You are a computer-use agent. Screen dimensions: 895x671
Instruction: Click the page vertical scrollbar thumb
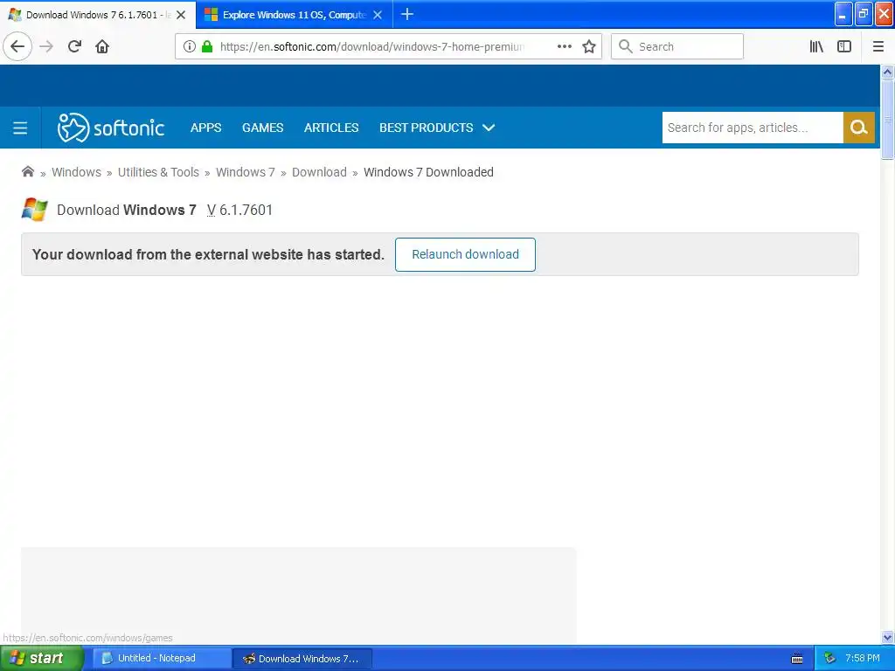(x=887, y=119)
